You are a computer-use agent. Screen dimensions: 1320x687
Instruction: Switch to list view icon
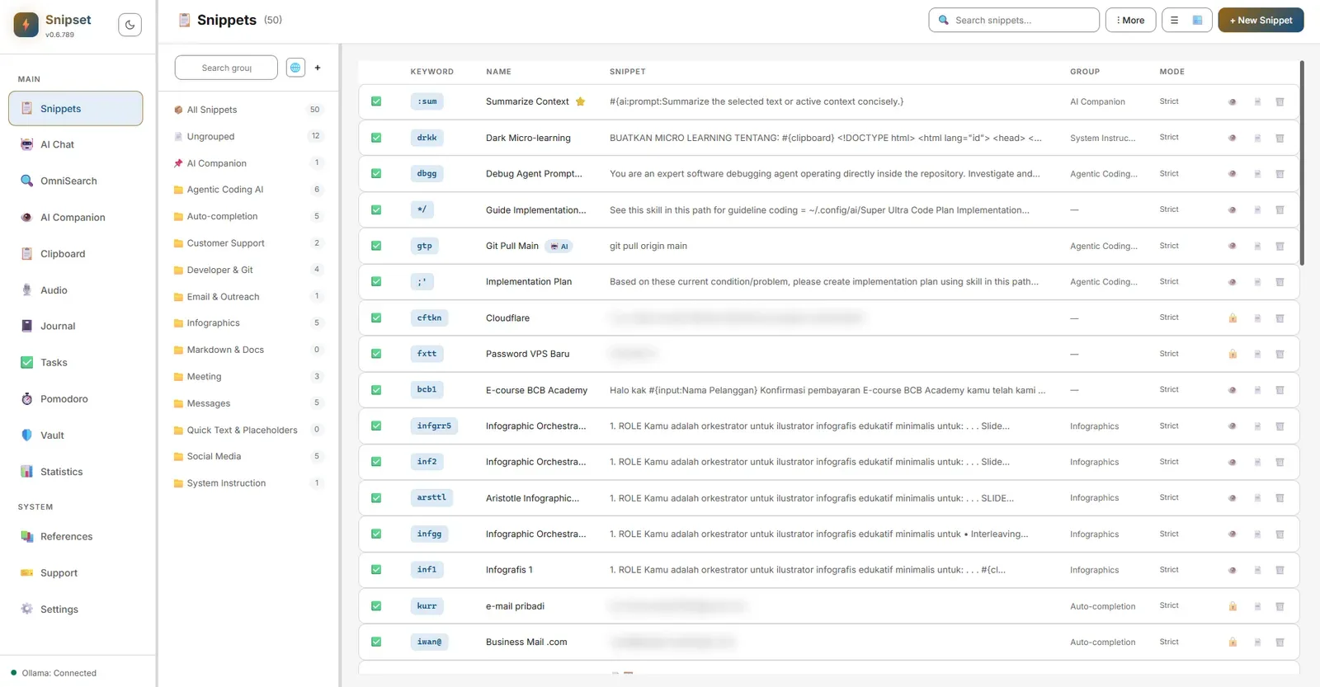click(x=1174, y=20)
